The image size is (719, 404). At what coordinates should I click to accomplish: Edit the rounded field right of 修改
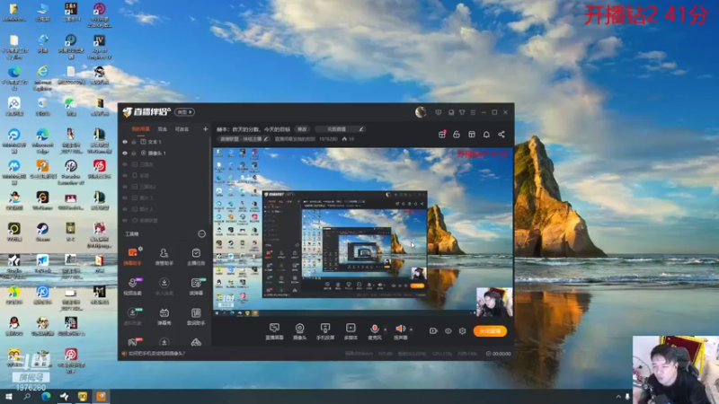click(x=340, y=129)
